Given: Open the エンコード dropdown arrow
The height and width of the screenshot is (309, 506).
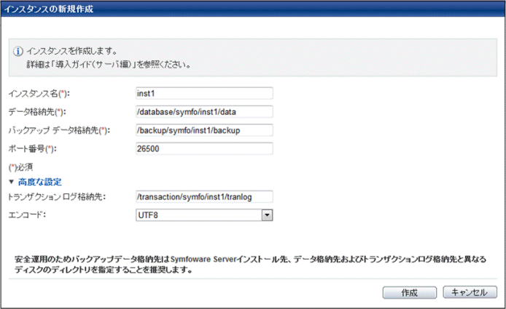Looking at the screenshot, I should [267, 215].
